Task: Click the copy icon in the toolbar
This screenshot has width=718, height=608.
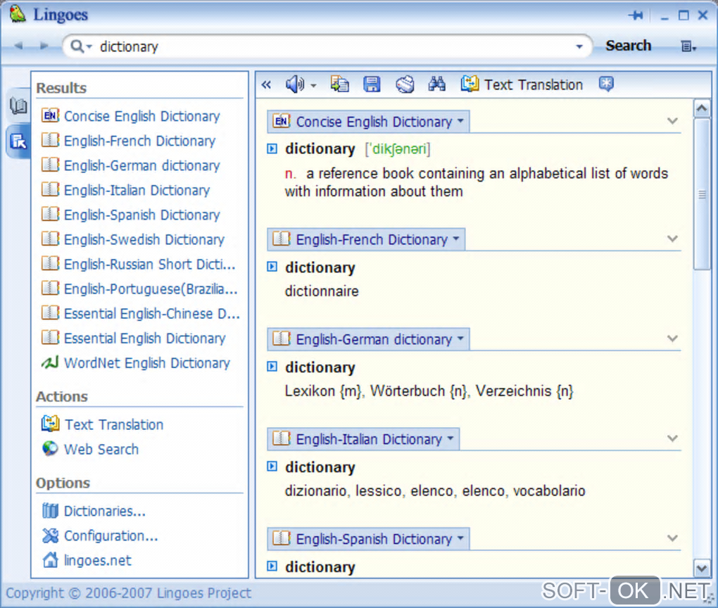Action: coord(339,84)
